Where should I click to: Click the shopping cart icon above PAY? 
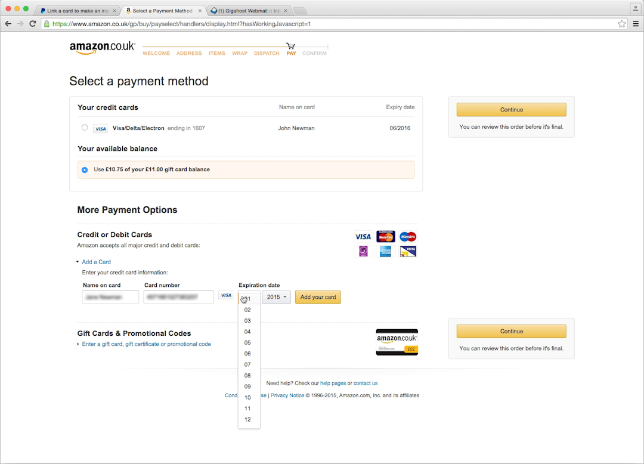point(290,45)
